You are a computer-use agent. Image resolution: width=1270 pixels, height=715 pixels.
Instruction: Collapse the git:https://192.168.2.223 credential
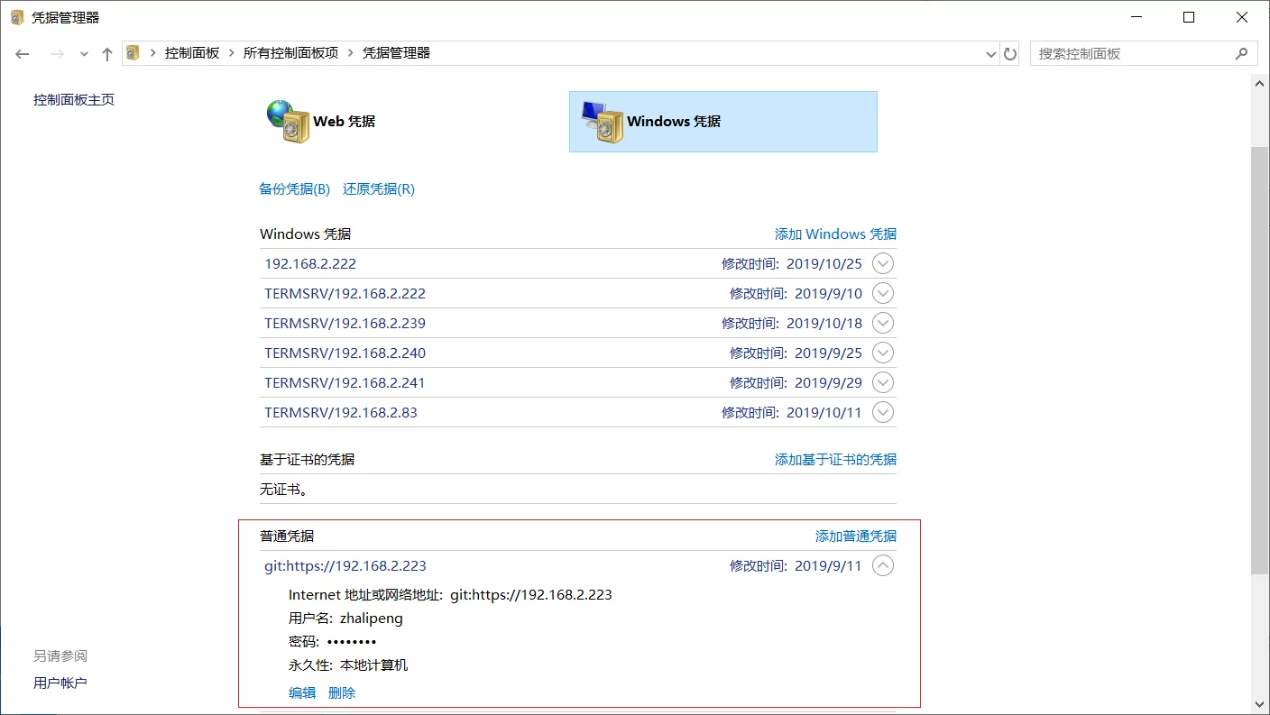883,566
